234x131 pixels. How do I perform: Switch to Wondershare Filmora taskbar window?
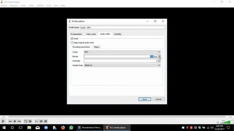click(x=90, y=128)
